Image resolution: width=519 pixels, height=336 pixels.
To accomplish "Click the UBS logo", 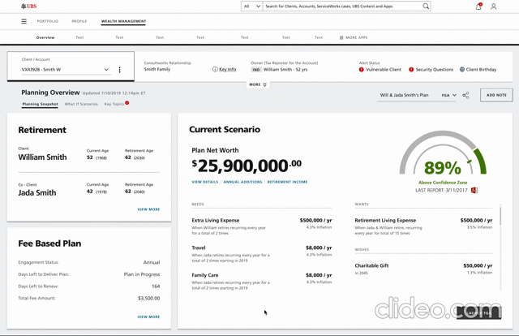I will click(29, 6).
